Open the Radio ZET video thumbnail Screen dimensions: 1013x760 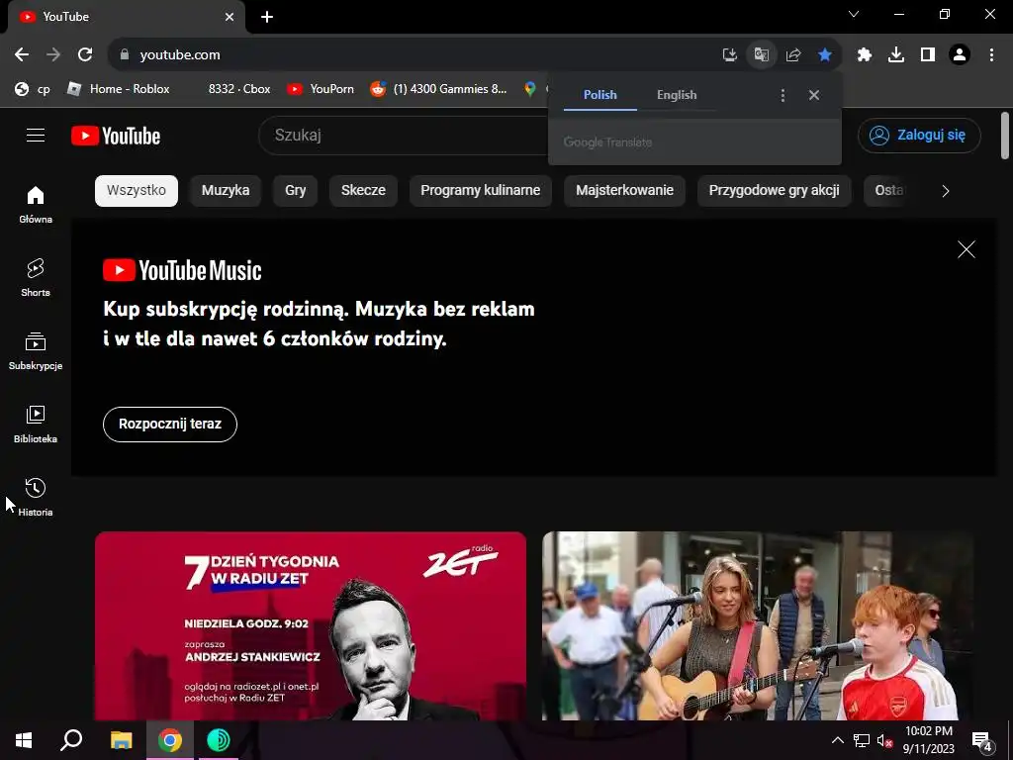(x=310, y=625)
